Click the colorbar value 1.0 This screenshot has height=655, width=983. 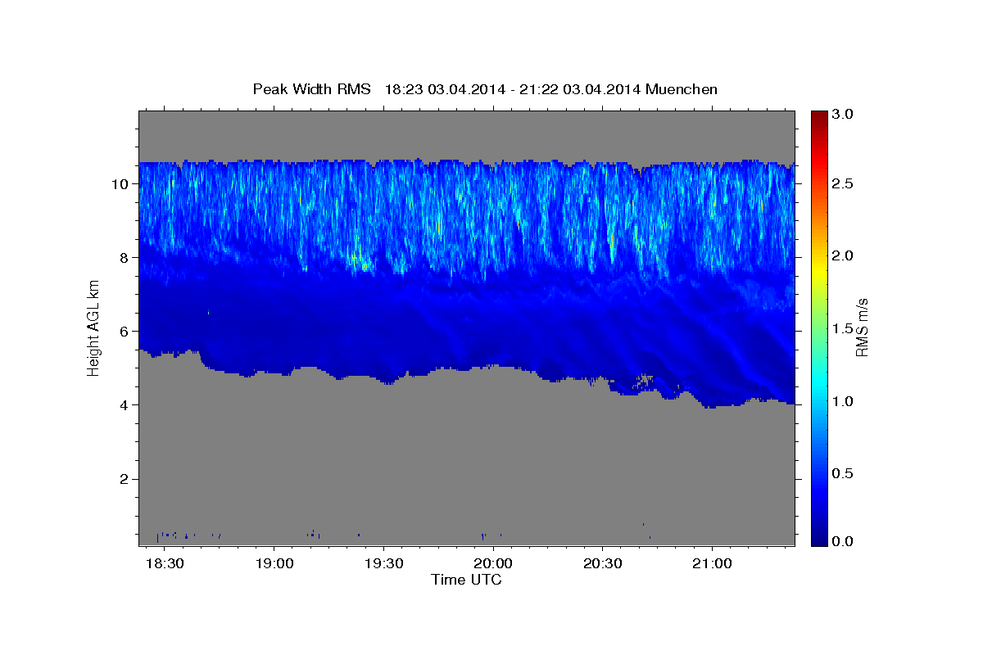[x=843, y=401]
